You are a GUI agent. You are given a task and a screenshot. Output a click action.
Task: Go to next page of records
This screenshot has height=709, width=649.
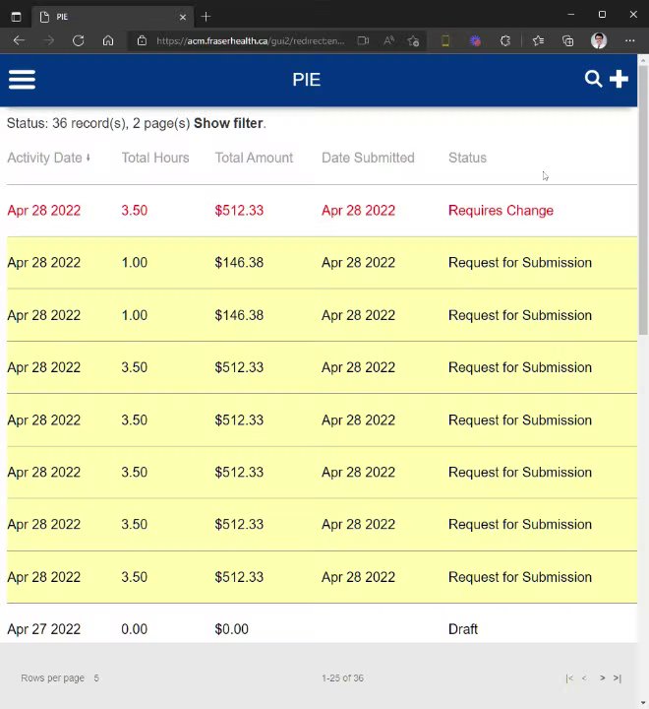click(x=603, y=677)
